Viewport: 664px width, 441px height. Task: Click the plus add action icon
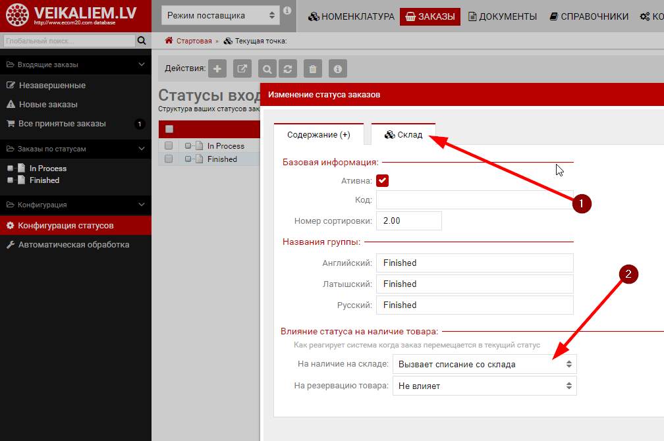coord(217,68)
